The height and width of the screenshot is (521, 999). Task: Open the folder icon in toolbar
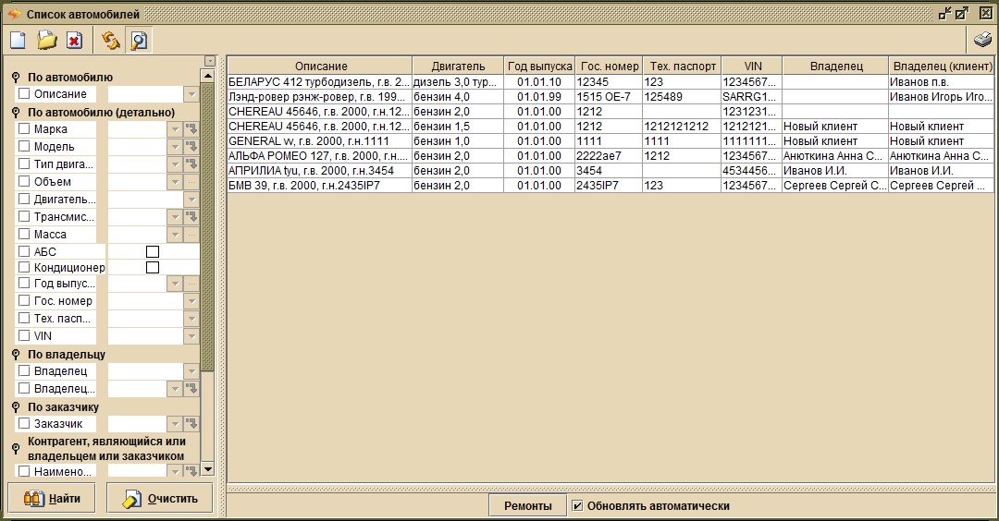[x=46, y=41]
